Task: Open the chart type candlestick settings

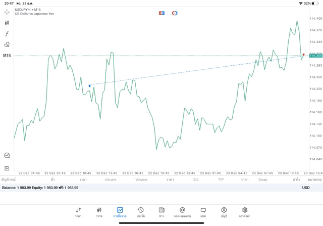Action: coord(7,23)
